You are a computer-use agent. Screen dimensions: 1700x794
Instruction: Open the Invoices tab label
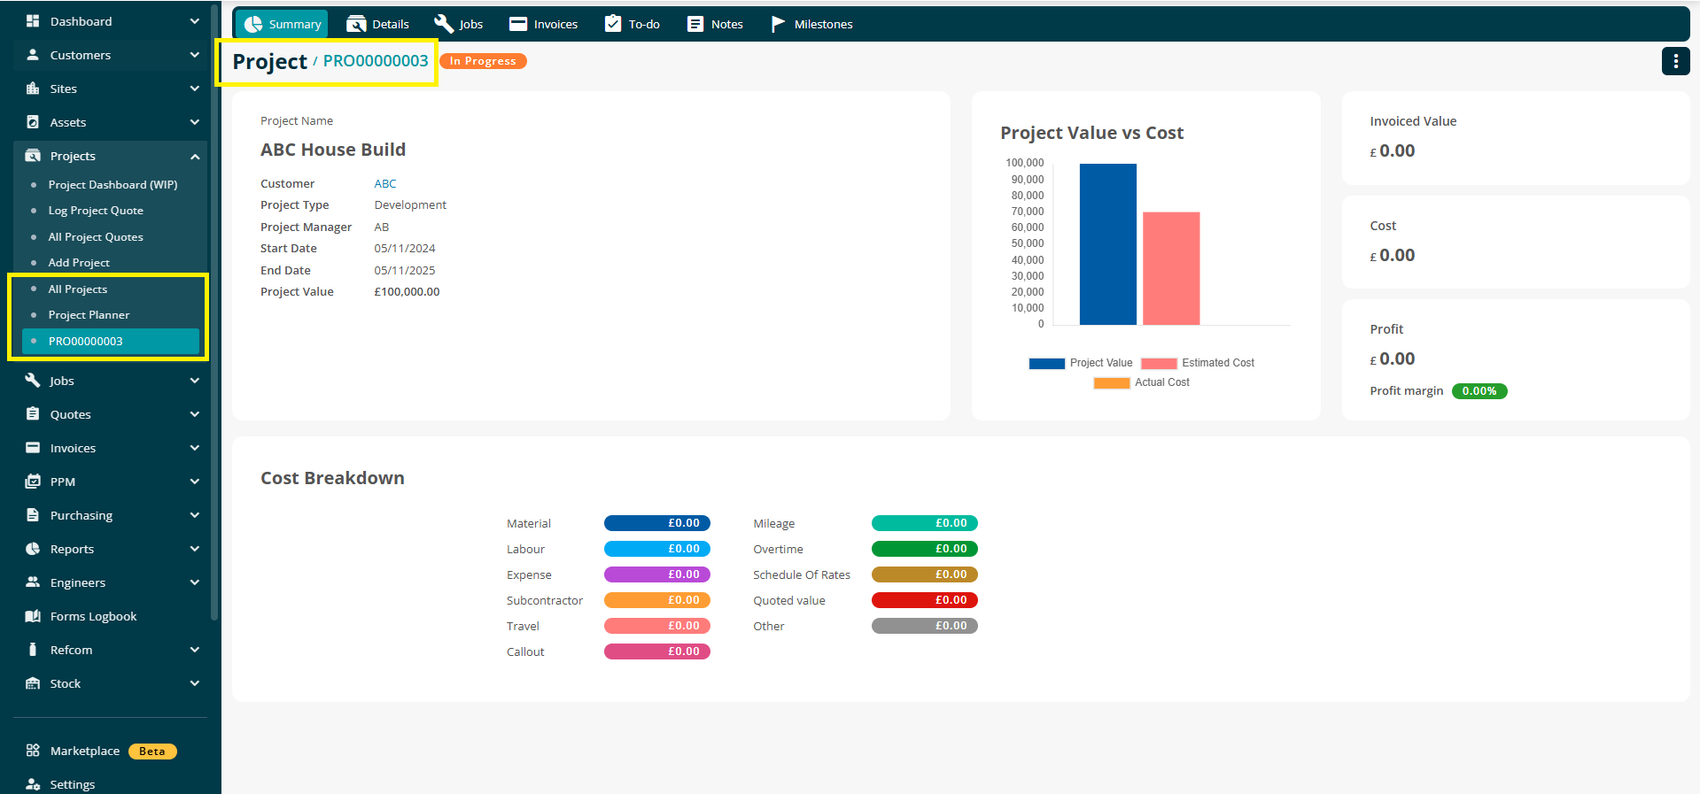(555, 24)
